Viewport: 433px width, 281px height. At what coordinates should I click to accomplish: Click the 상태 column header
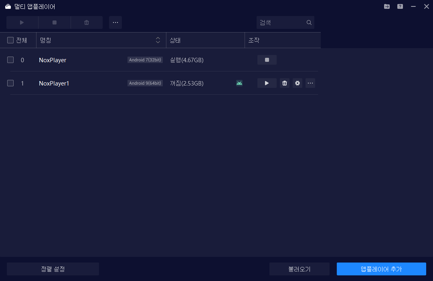[x=205, y=40]
